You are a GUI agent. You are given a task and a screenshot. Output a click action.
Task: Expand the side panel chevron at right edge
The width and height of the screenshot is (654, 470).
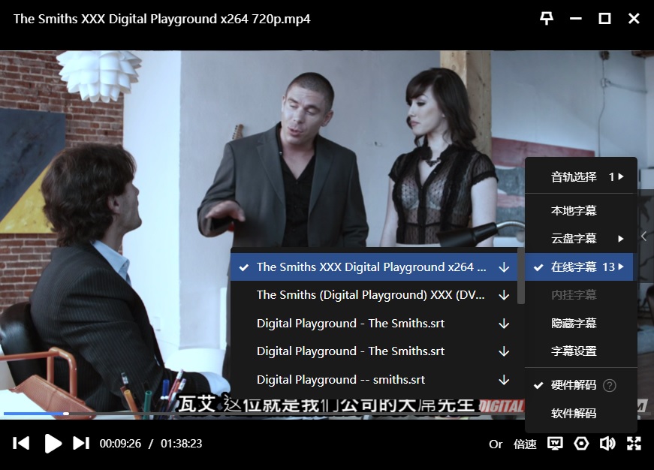coord(644,236)
